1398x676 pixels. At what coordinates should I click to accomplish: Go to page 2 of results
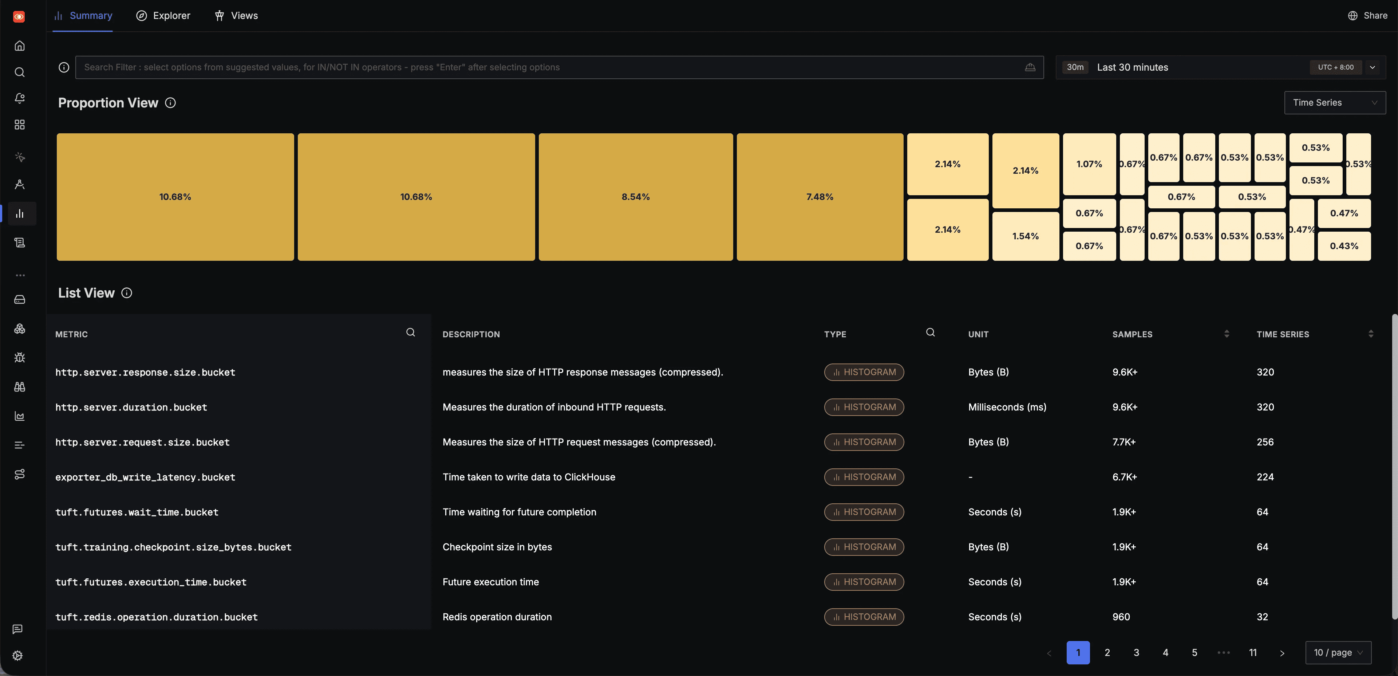(x=1107, y=653)
